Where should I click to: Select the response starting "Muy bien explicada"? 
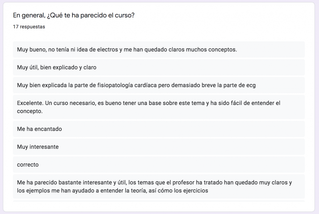pos(159,85)
